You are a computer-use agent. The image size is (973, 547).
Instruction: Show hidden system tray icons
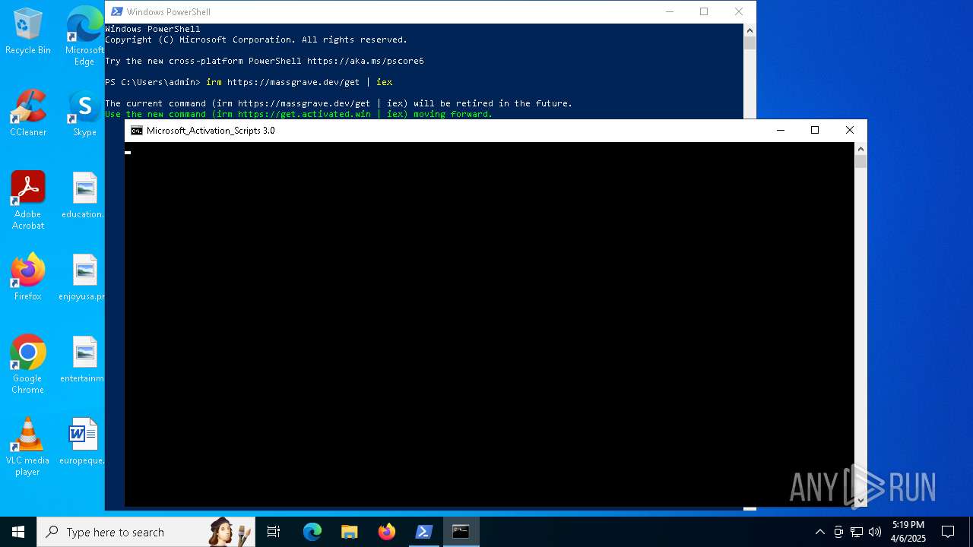pyautogui.click(x=819, y=532)
